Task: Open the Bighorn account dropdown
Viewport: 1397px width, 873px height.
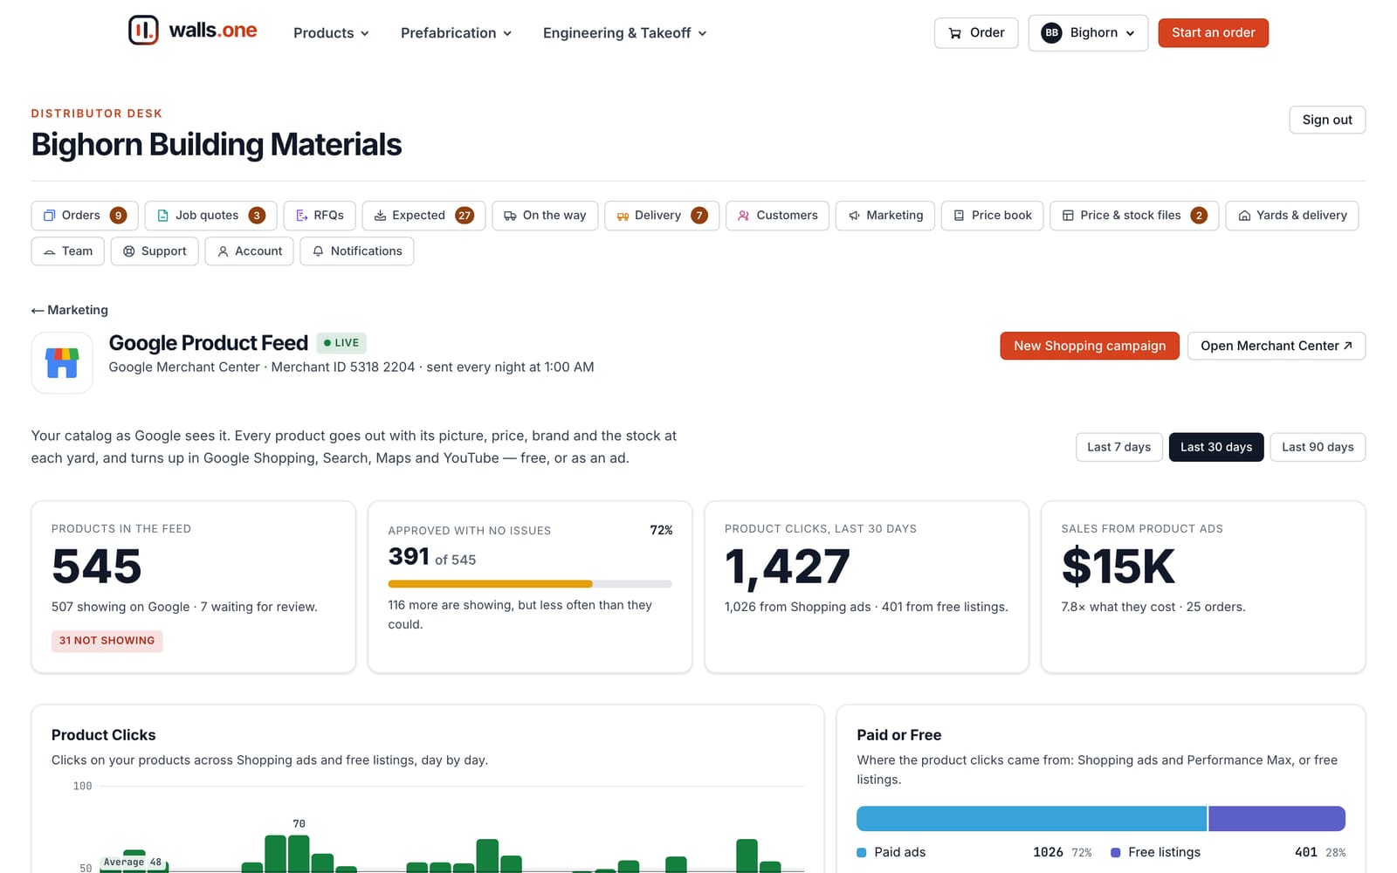Action: (x=1088, y=33)
